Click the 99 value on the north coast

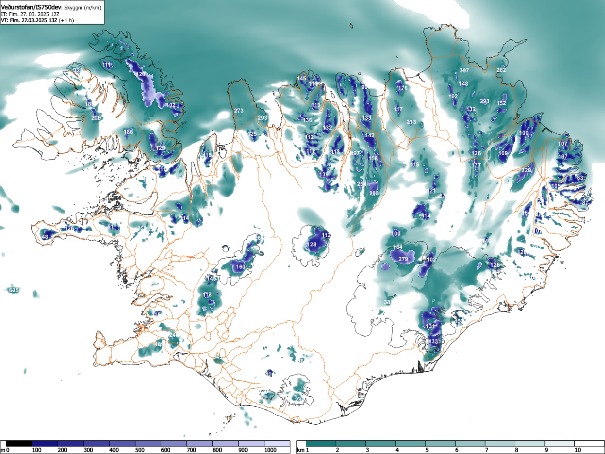coord(364,87)
